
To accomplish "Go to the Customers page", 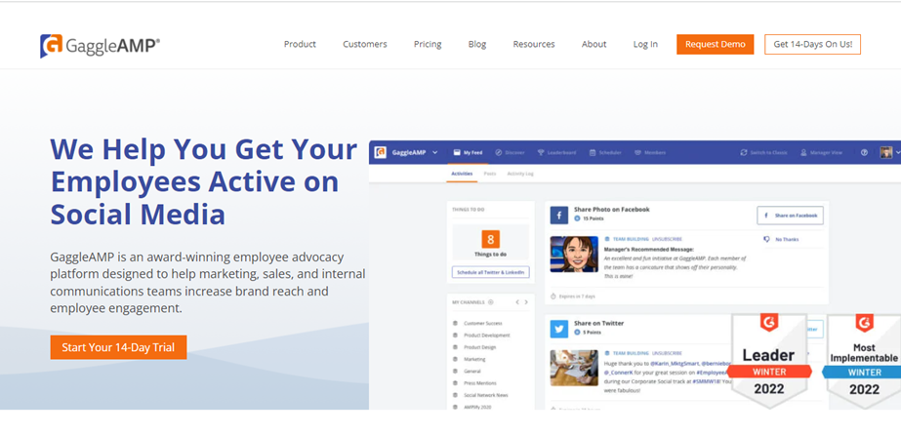I will 365,45.
